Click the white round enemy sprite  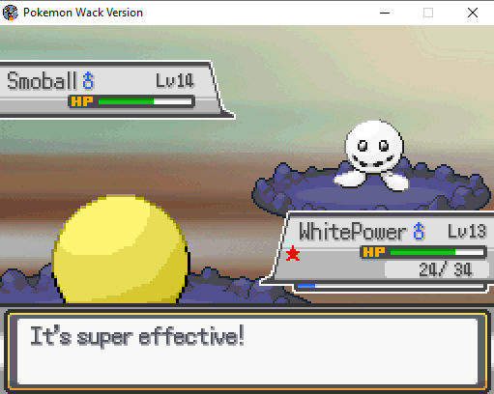(x=372, y=155)
